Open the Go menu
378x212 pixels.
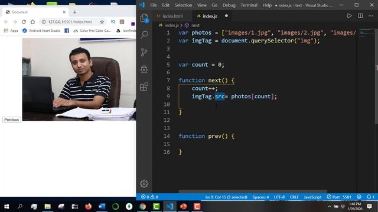click(x=214, y=5)
